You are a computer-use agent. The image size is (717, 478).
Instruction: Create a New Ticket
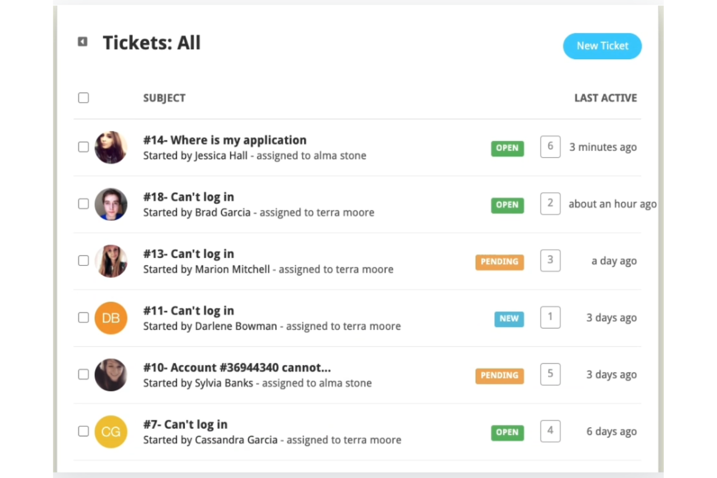coord(602,46)
